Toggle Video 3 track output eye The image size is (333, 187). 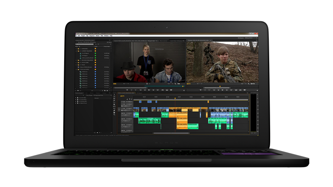click(123, 102)
